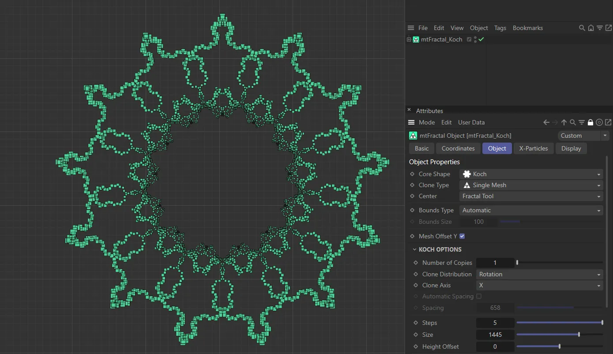Click the pop-out icon in the Object Manager
Screen dimensions: 613x354
coord(609,27)
